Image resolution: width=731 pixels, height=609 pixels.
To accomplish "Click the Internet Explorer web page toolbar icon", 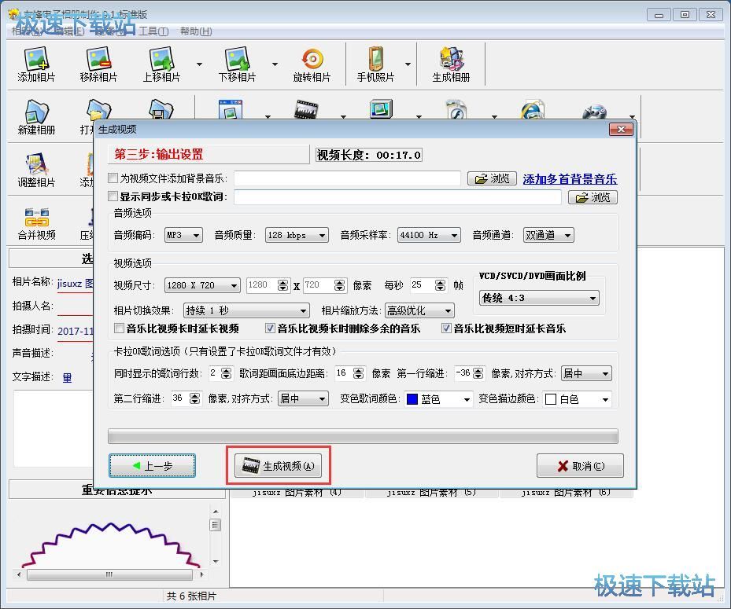I will [x=533, y=109].
